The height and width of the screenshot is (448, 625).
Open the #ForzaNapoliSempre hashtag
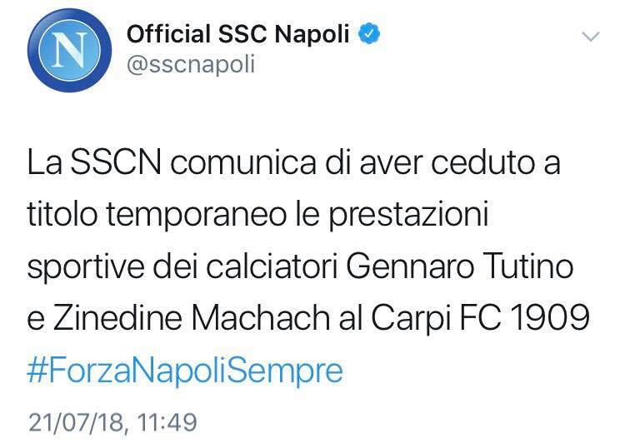coord(185,369)
